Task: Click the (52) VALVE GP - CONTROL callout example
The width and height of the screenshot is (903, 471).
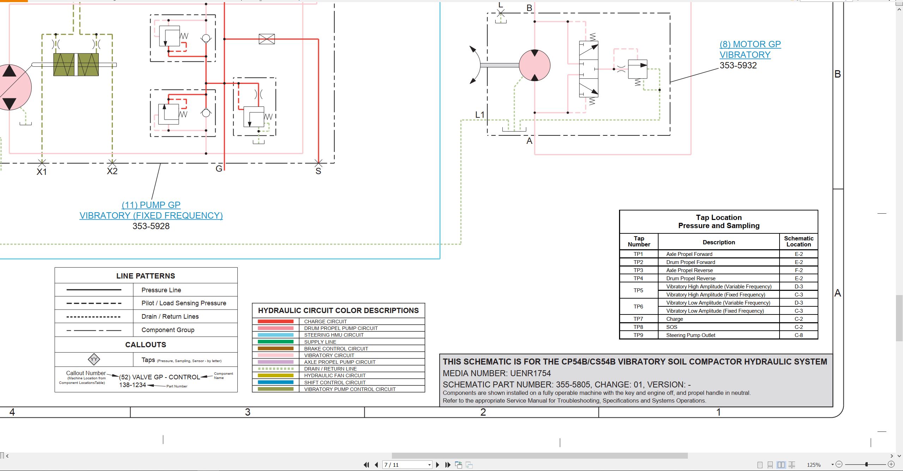Action: 159,377
